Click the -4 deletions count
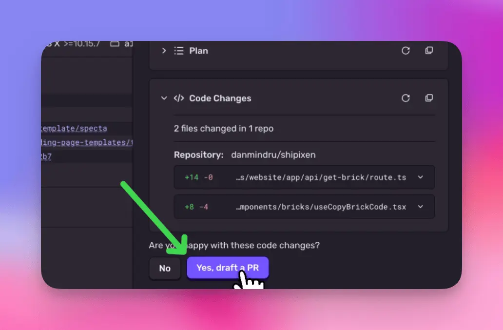Viewport: 503px width, 330px height. point(204,207)
